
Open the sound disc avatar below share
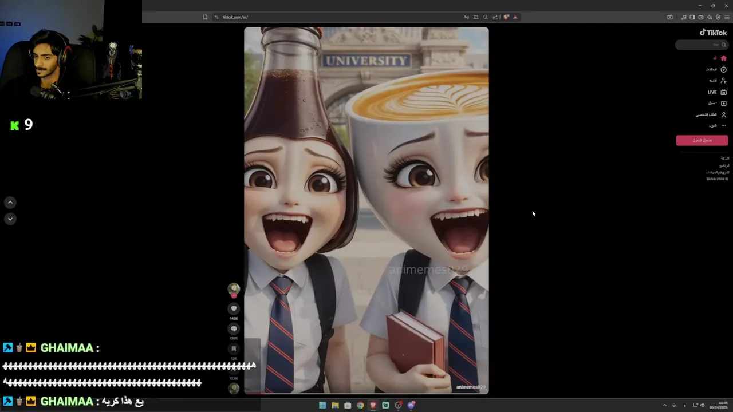tap(234, 388)
